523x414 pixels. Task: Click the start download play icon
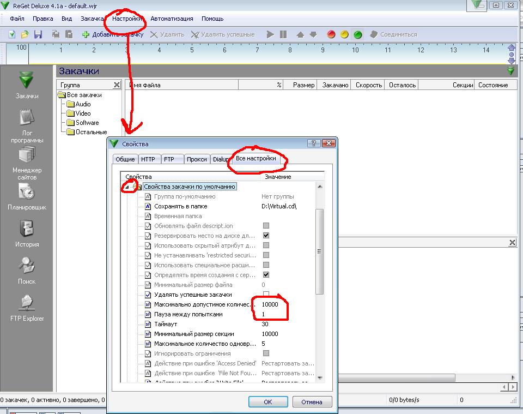[x=270, y=34]
